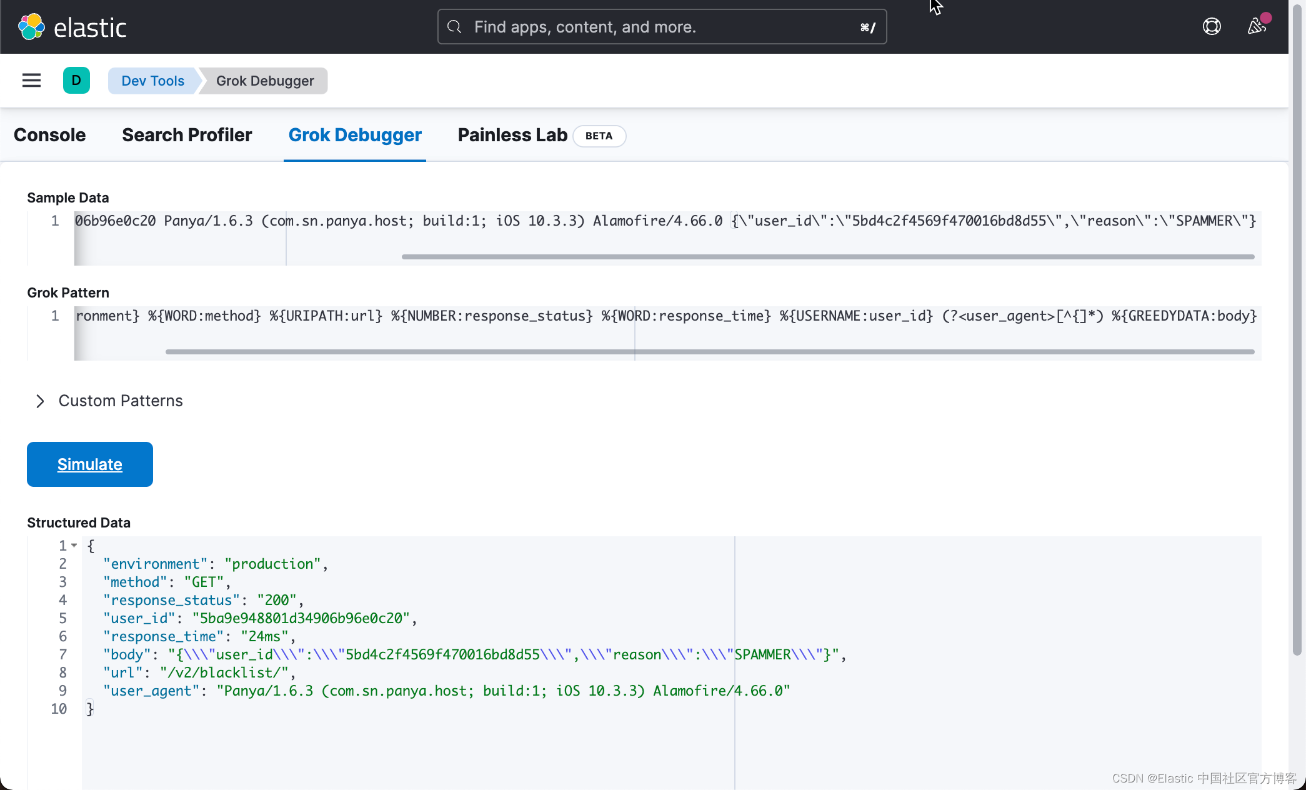The height and width of the screenshot is (790, 1306).
Task: Open the Search Profiler tab
Action: coord(187,135)
